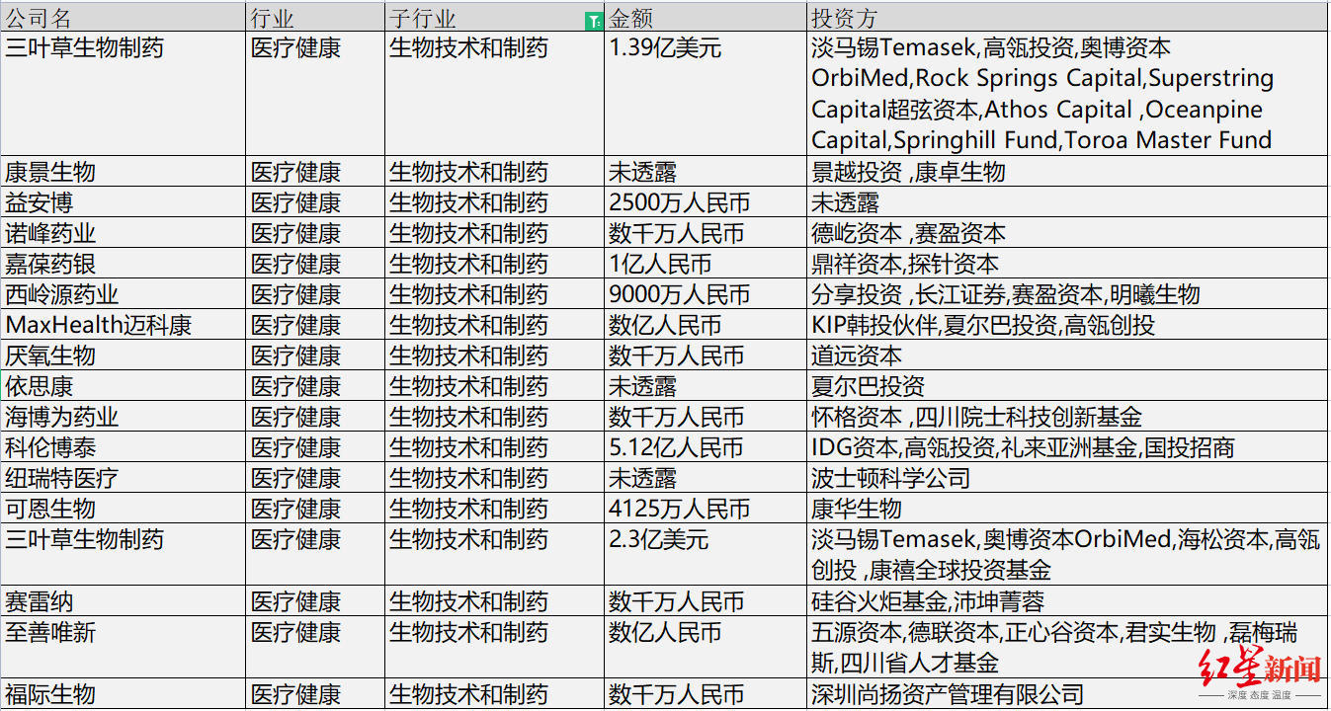Click the 2.3亿美元 amount cell
Viewport: 1331px width, 711px height.
(x=705, y=555)
